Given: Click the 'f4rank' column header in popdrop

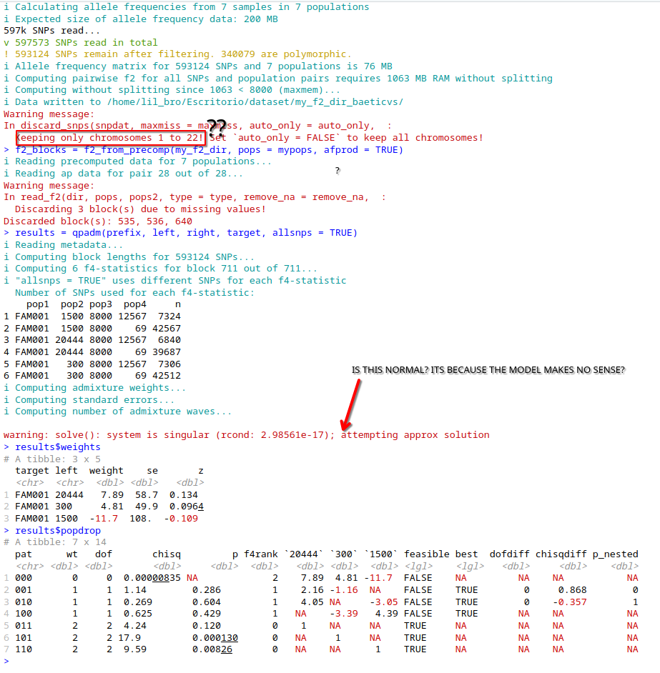Looking at the screenshot, I should (x=261, y=554).
